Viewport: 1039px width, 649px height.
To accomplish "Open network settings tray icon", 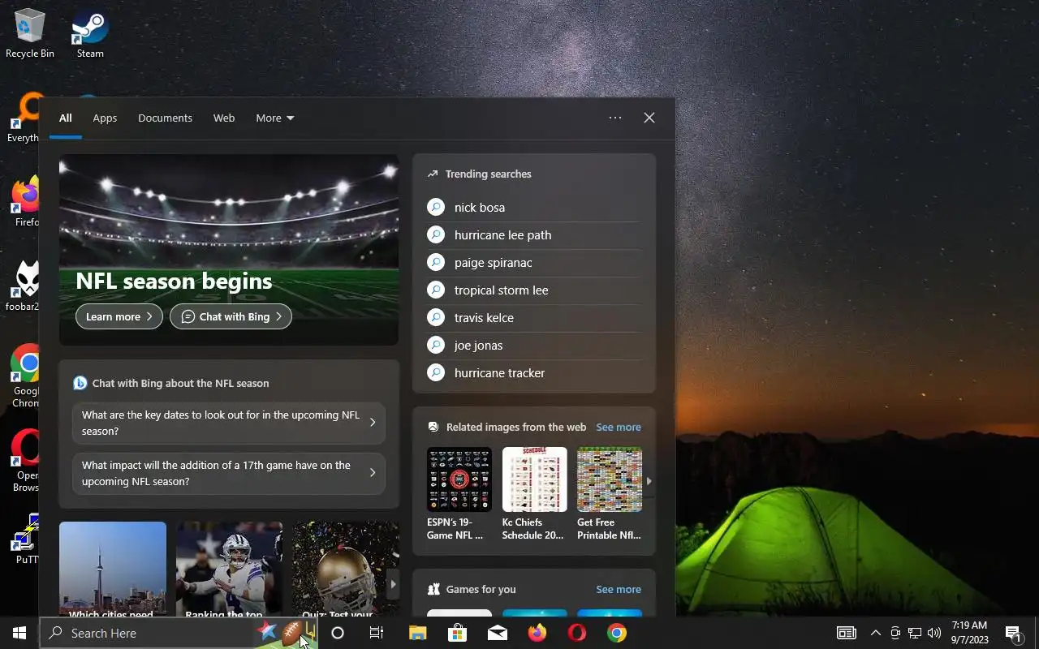I will pyautogui.click(x=915, y=633).
